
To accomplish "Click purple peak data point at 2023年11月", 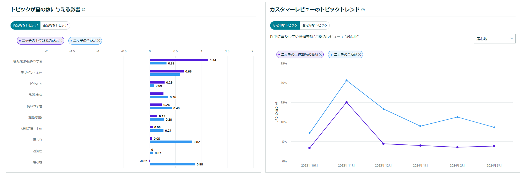I will click(346, 102).
